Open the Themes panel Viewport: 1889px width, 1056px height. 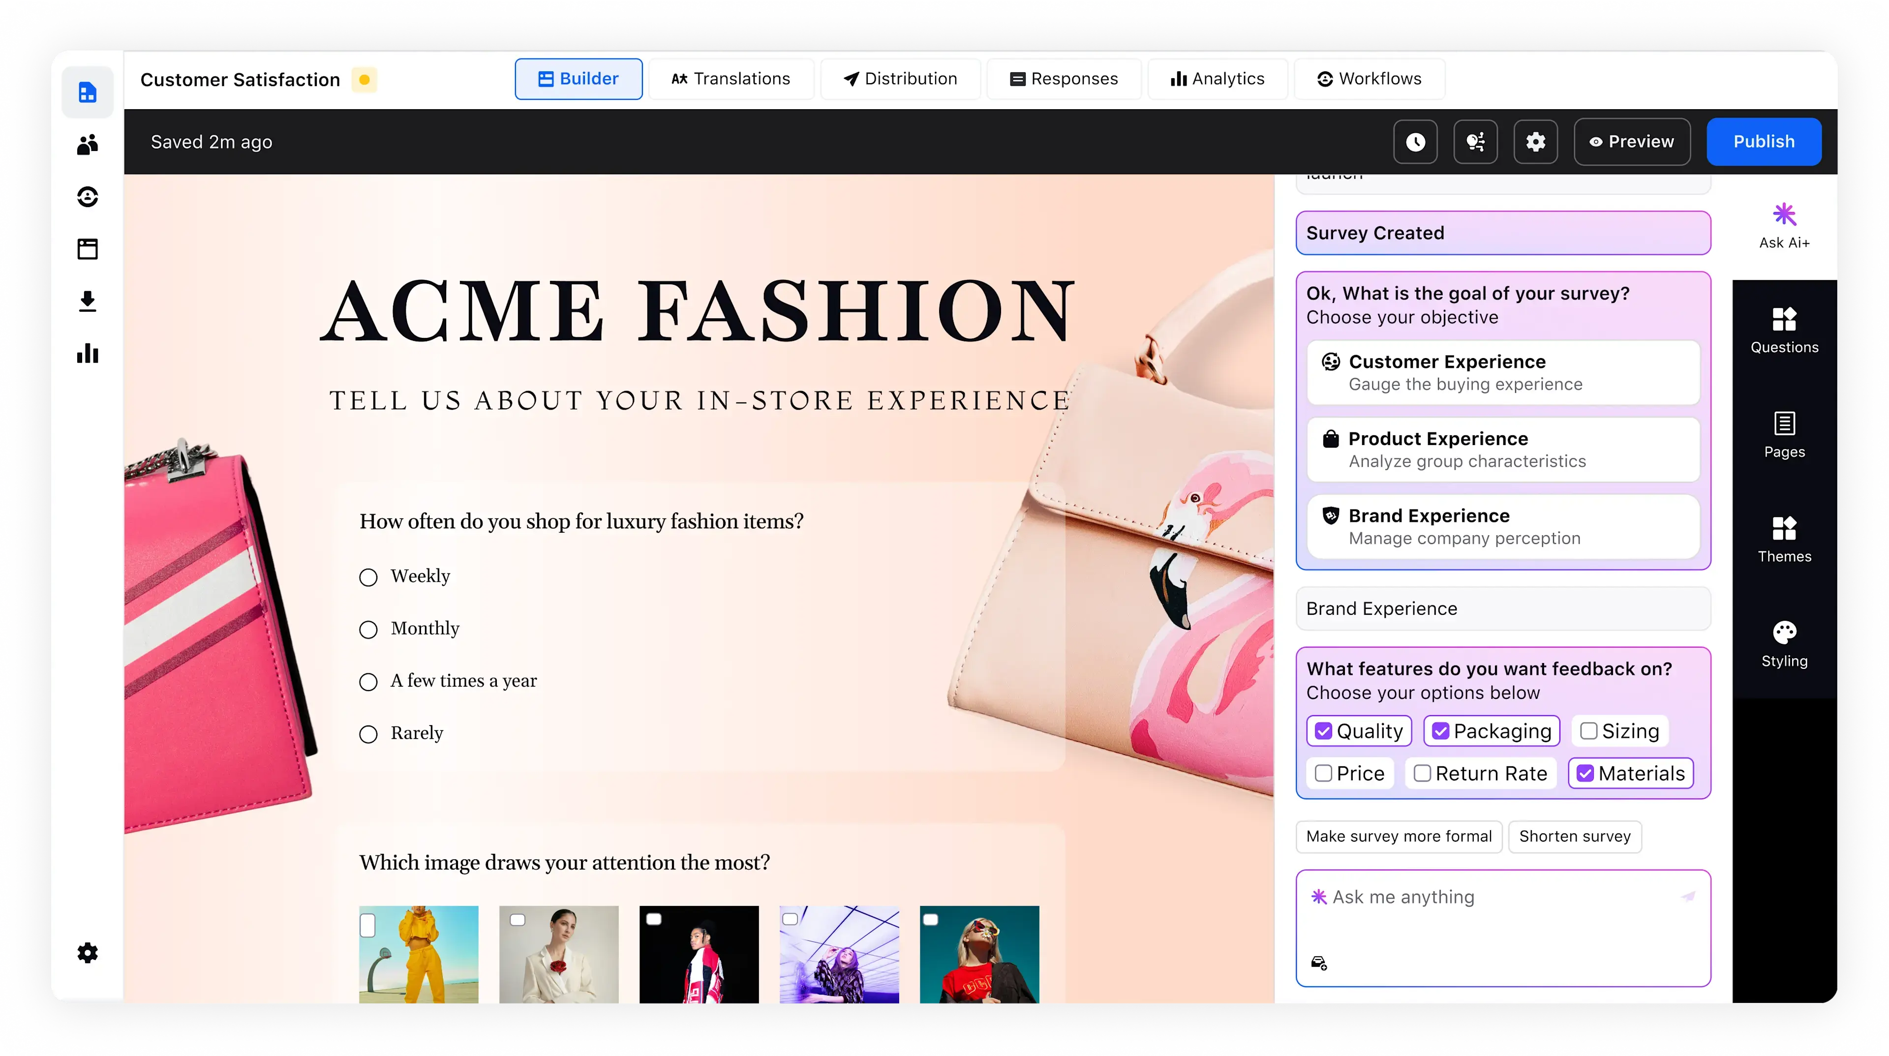coord(1783,540)
